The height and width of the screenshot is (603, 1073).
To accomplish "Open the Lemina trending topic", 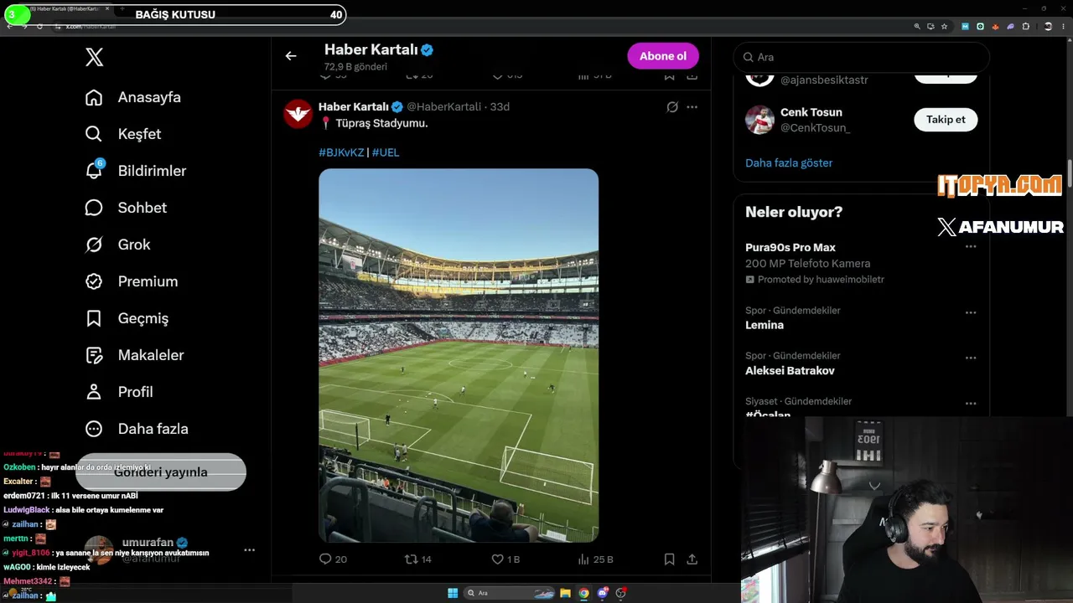I will (x=765, y=325).
